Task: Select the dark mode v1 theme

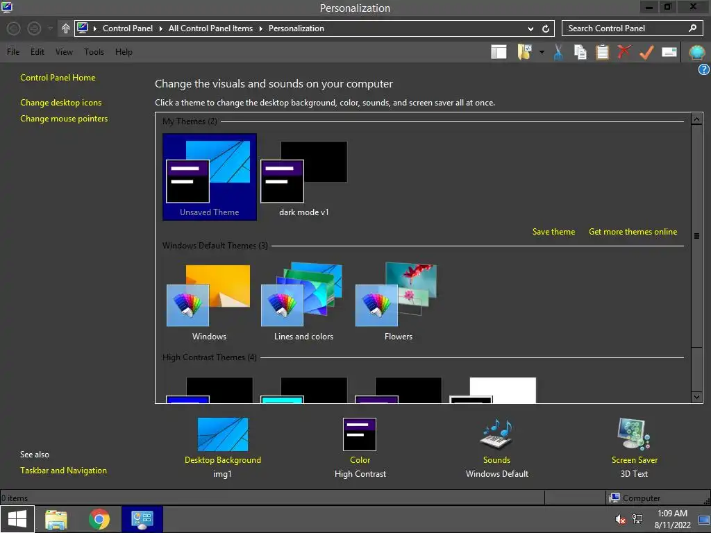Action: (x=304, y=177)
